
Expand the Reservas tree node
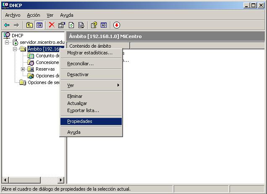[23, 69]
